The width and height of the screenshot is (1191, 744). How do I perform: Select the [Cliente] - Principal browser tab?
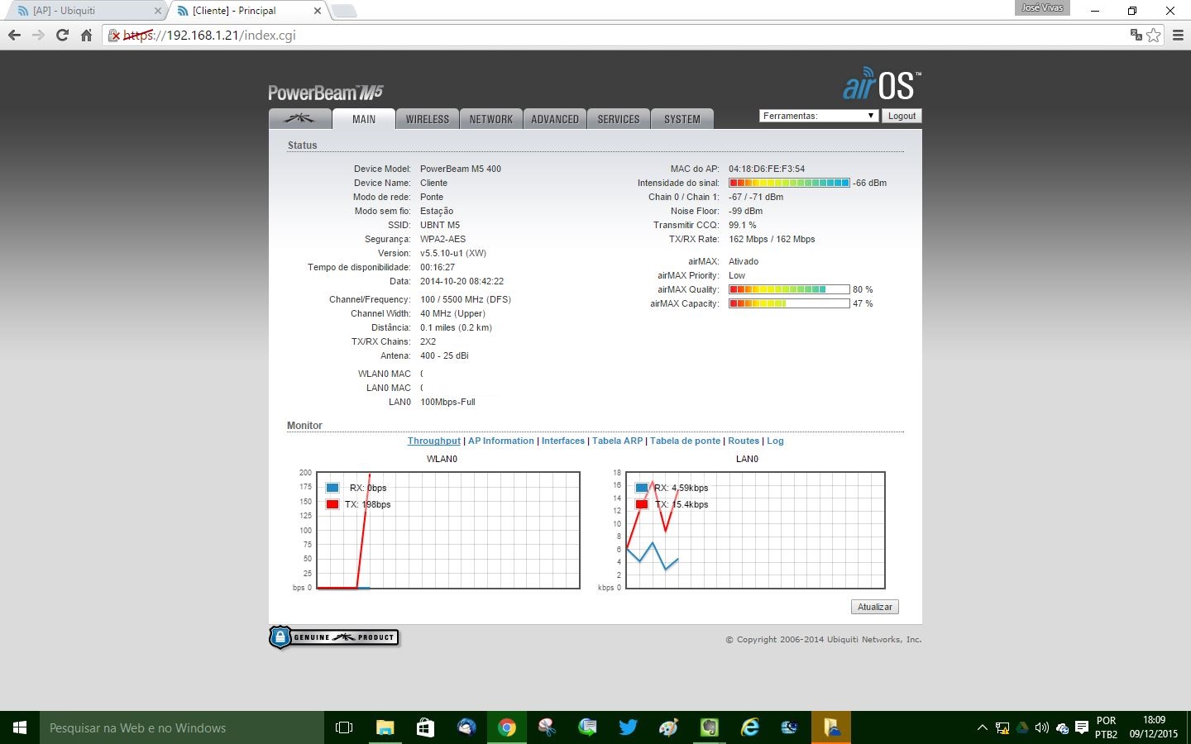[246, 11]
